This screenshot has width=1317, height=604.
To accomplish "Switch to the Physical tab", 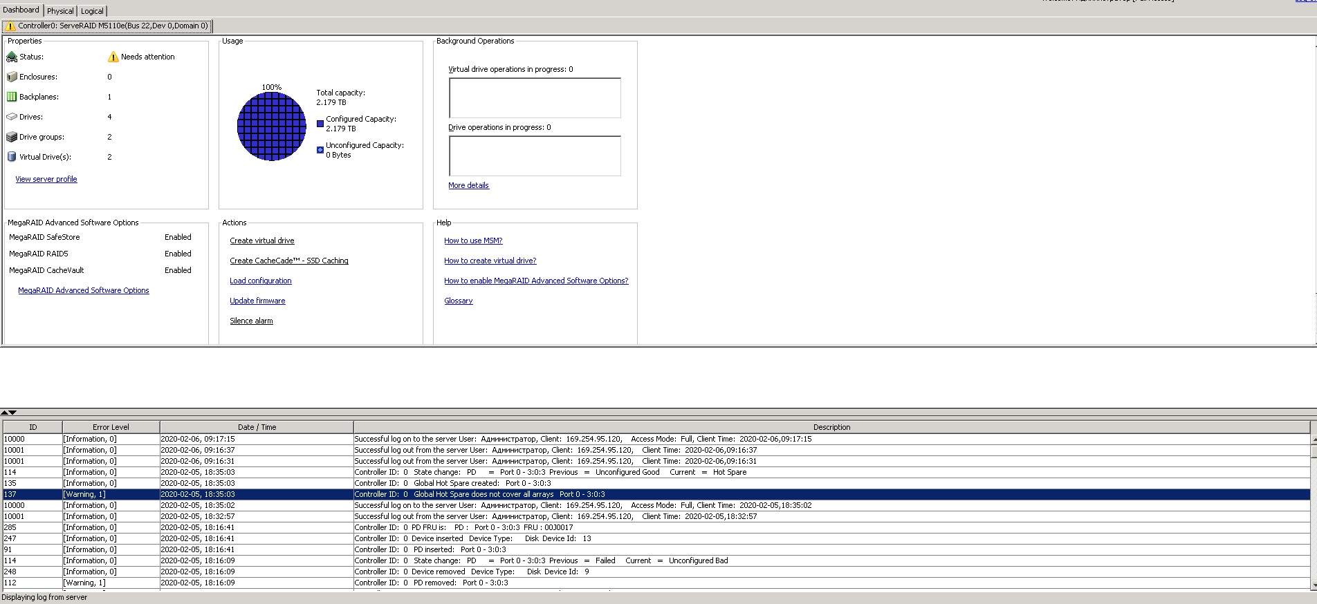I will pyautogui.click(x=60, y=11).
